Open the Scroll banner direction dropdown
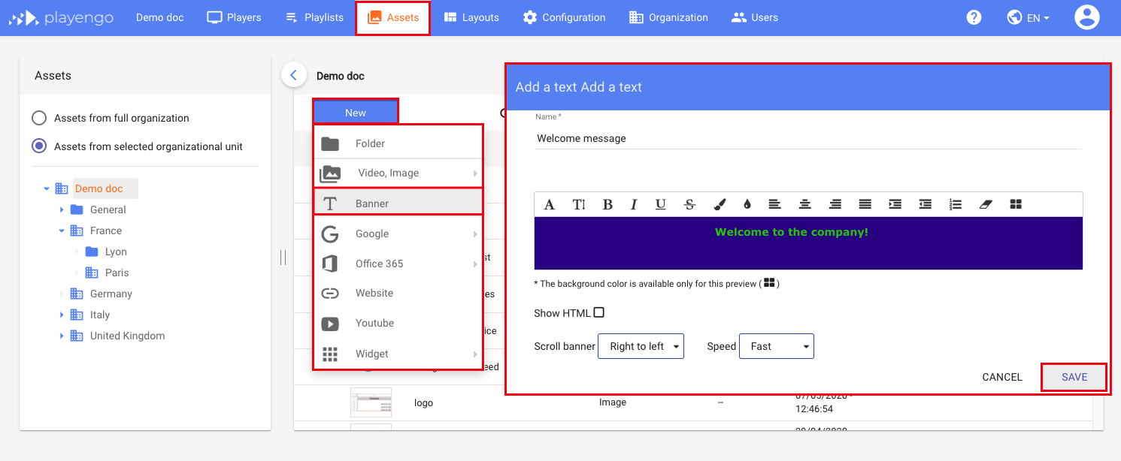 coord(641,346)
